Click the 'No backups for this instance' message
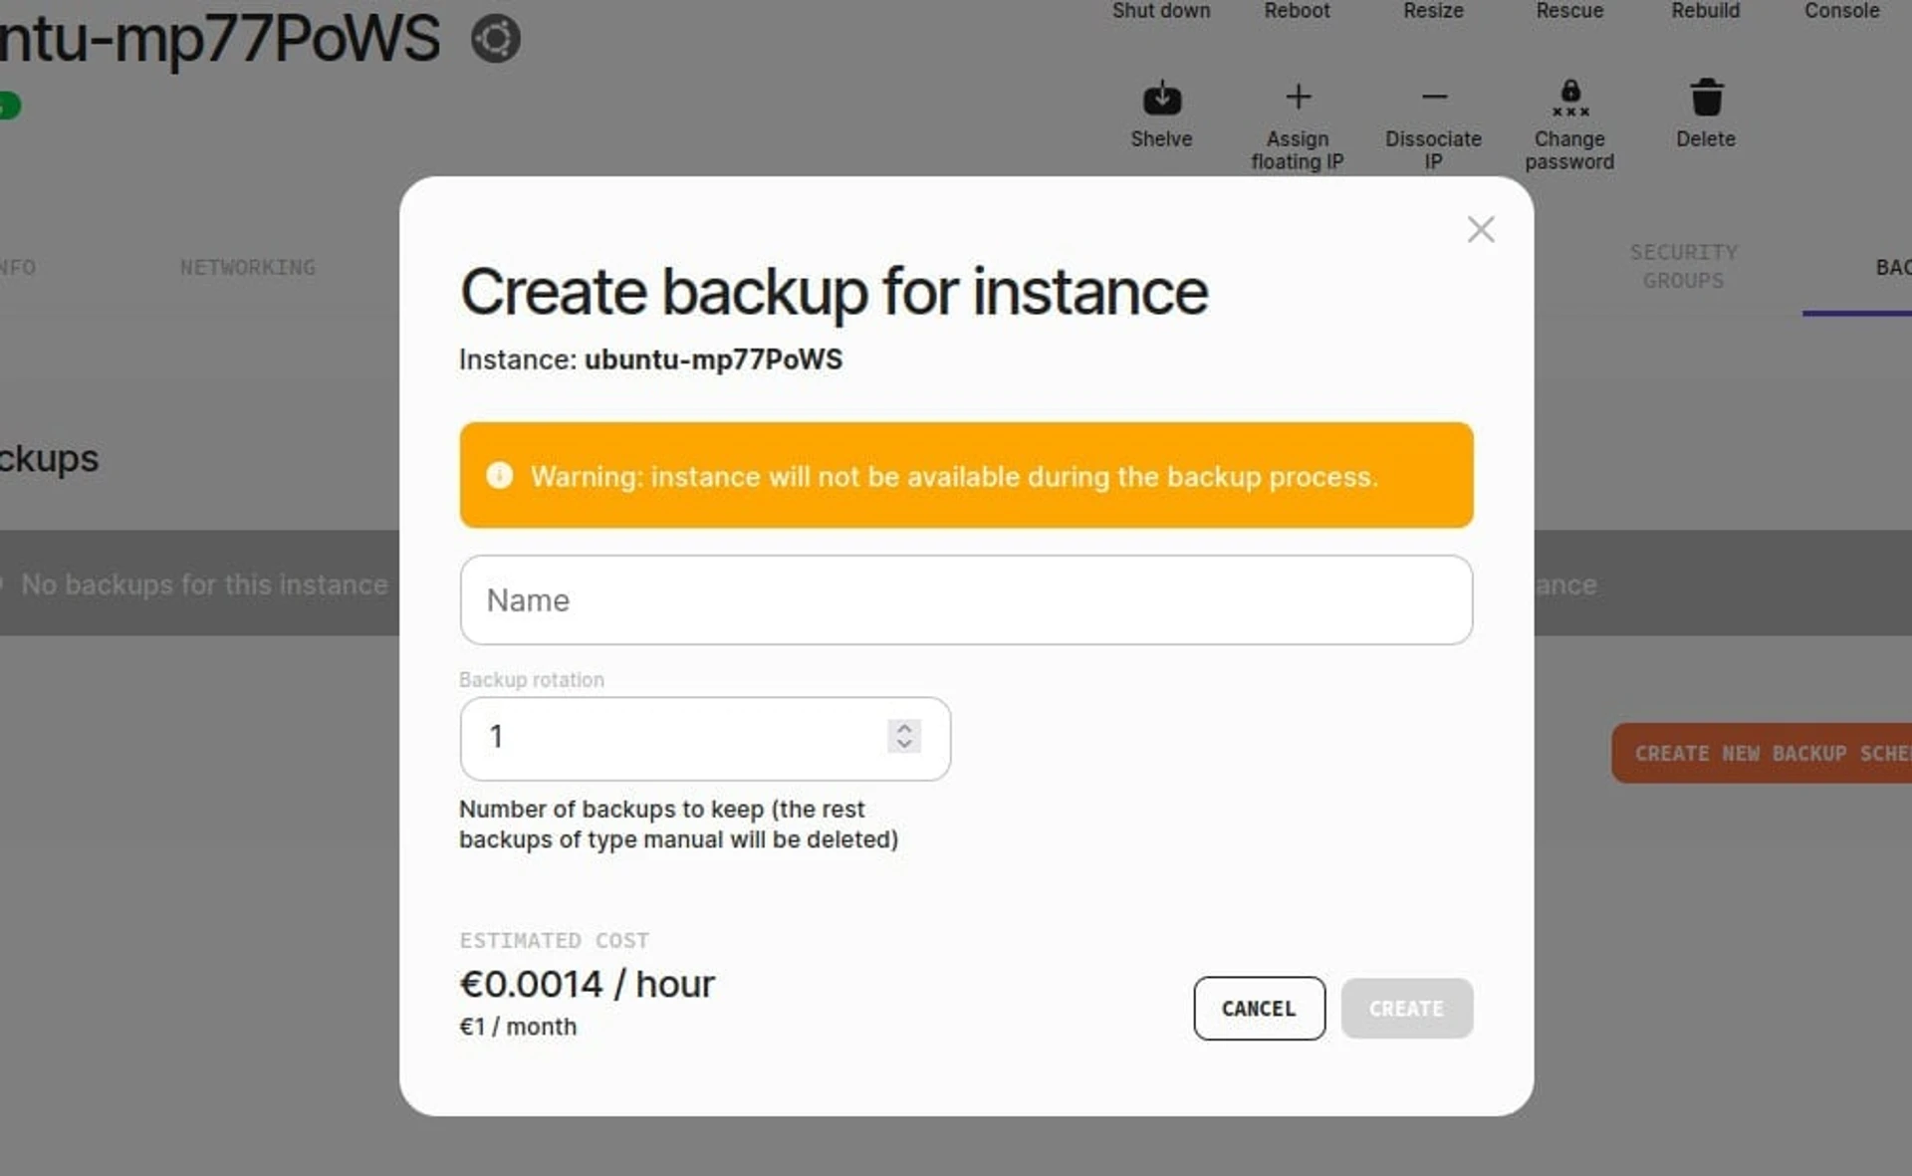The image size is (1912, 1176). pos(204,585)
